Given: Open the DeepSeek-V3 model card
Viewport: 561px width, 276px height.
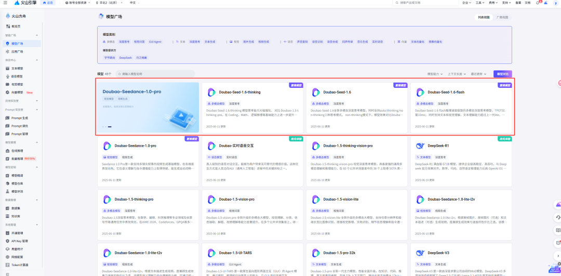Looking at the screenshot, I should tap(461, 259).
